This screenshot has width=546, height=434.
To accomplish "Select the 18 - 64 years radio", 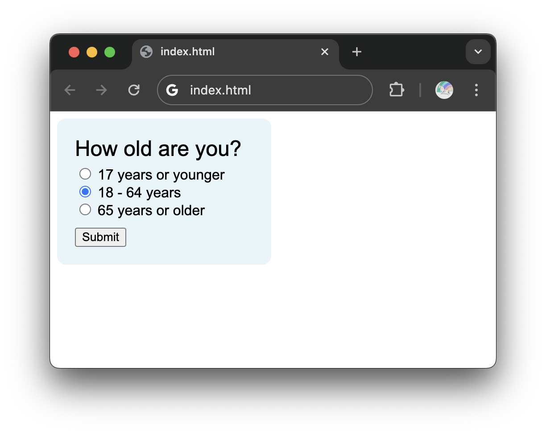I will click(85, 192).
